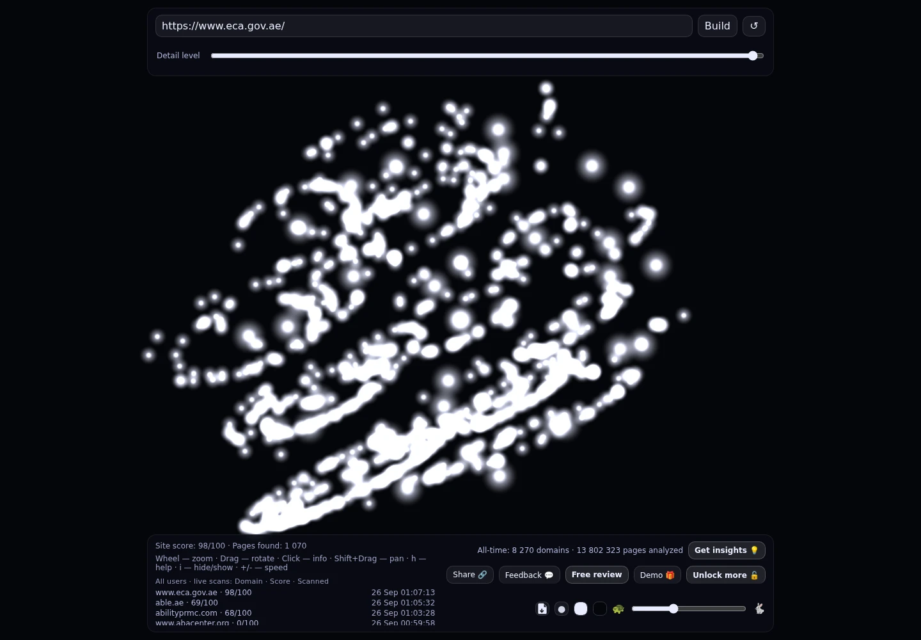Launch the Demo button

point(657,575)
